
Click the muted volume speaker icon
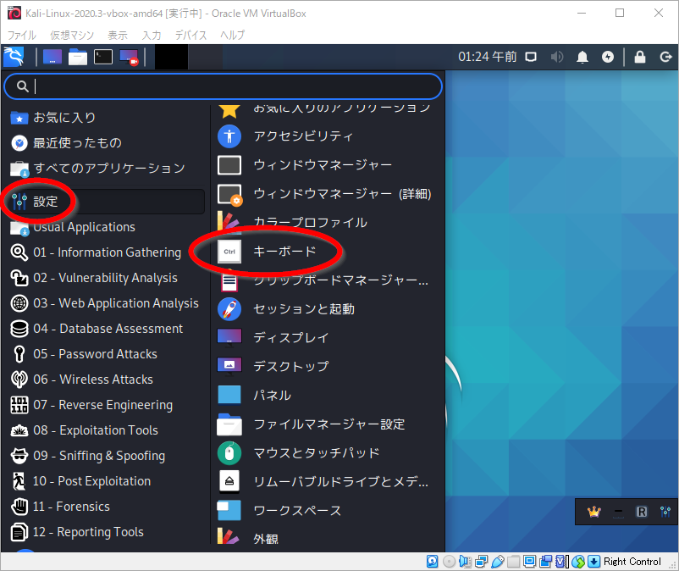(x=557, y=58)
